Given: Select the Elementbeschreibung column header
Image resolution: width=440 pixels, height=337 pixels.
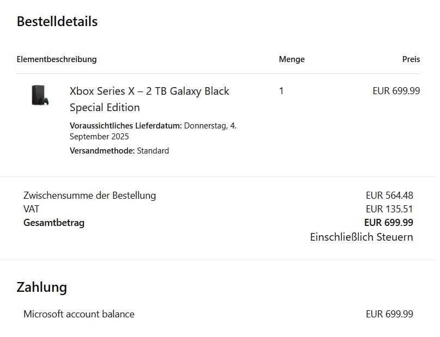Looking at the screenshot, I should [57, 59].
